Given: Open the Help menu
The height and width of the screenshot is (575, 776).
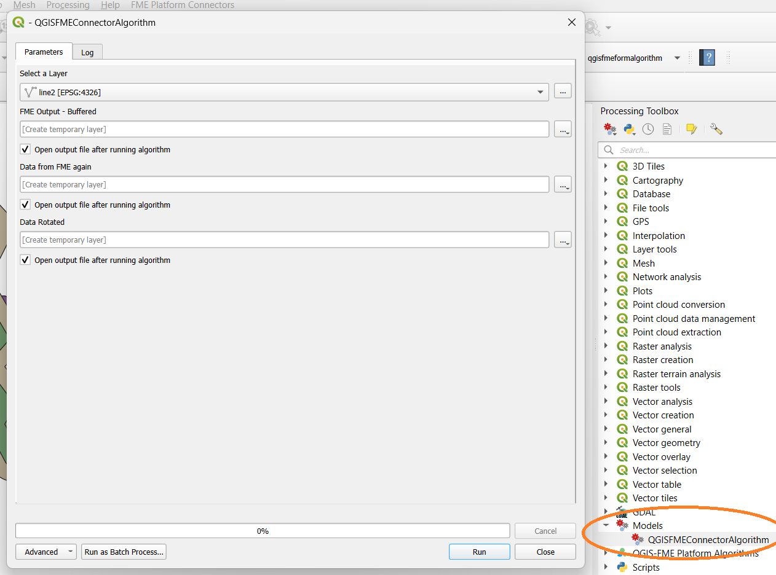Looking at the screenshot, I should pos(110,5).
